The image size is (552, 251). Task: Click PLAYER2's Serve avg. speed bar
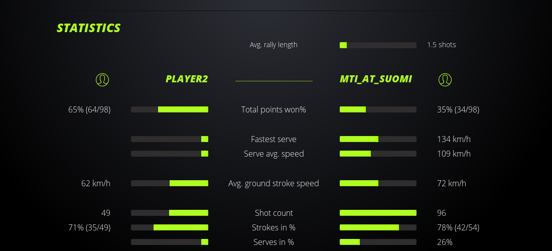[170, 154]
